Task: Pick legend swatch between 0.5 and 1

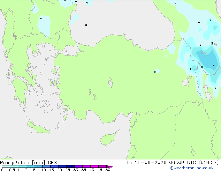Action: pos(14,166)
